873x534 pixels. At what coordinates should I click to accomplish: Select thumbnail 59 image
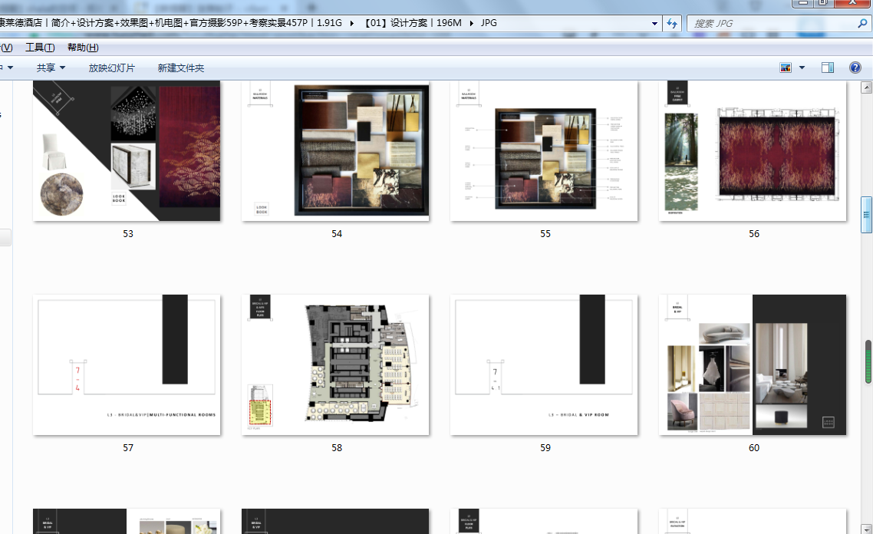click(544, 364)
